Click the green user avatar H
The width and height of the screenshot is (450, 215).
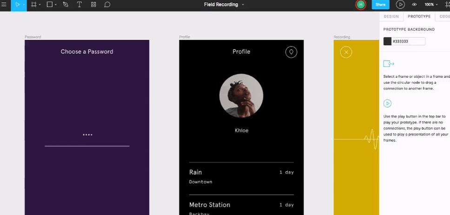pyautogui.click(x=360, y=5)
